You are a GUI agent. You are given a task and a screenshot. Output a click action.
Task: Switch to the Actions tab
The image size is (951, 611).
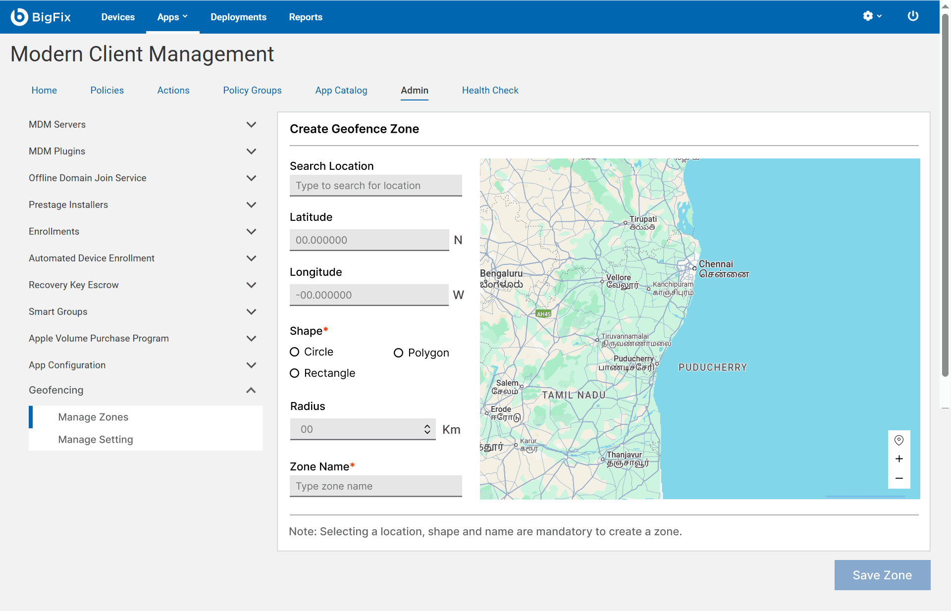173,90
